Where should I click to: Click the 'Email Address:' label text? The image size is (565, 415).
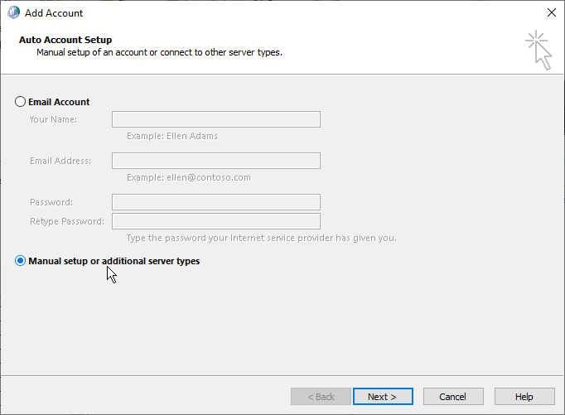(60, 161)
